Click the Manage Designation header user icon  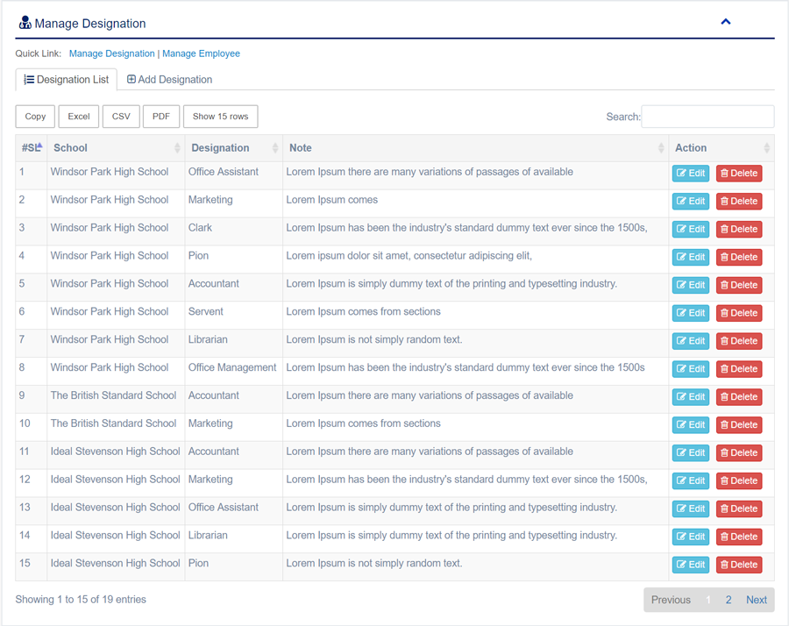[25, 23]
